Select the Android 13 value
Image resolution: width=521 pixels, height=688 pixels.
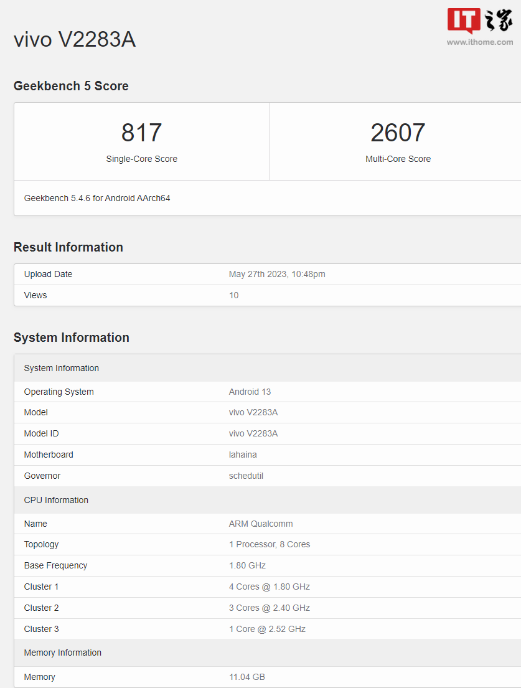[250, 392]
